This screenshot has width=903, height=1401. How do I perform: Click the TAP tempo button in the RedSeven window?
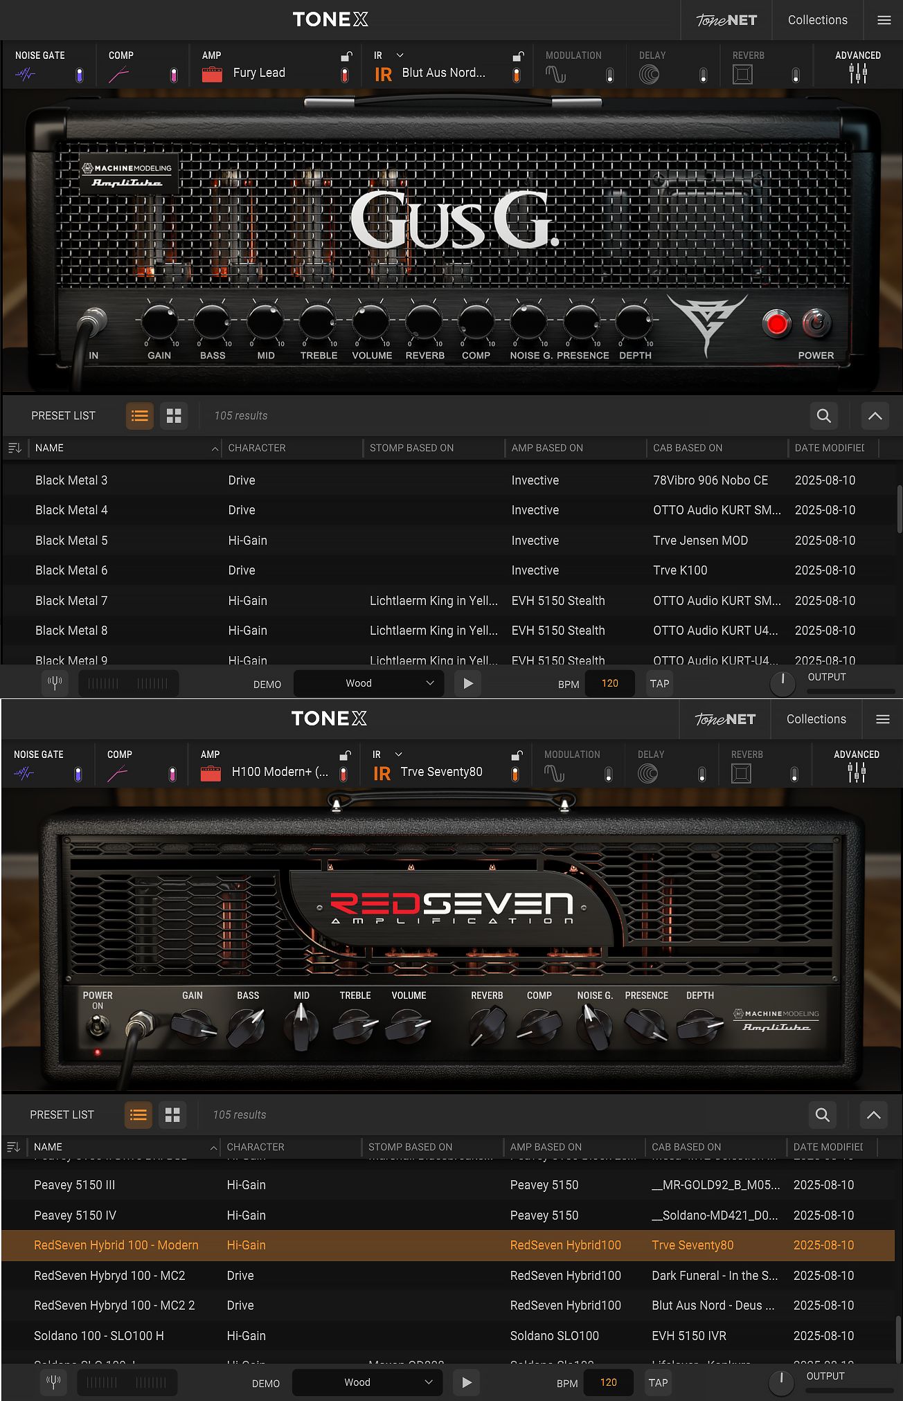coord(659,1382)
